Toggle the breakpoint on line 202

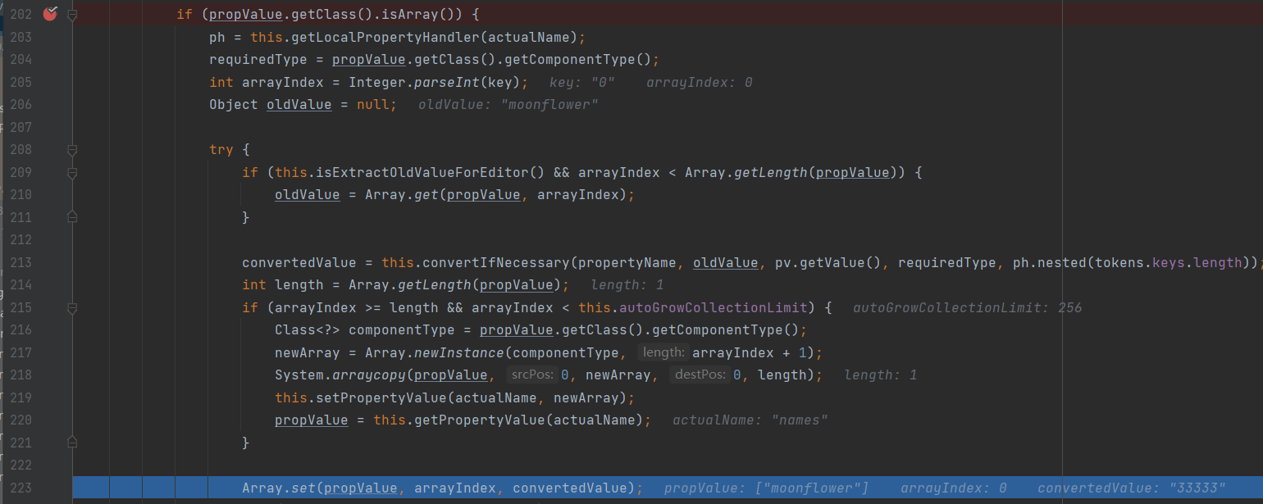coord(50,14)
